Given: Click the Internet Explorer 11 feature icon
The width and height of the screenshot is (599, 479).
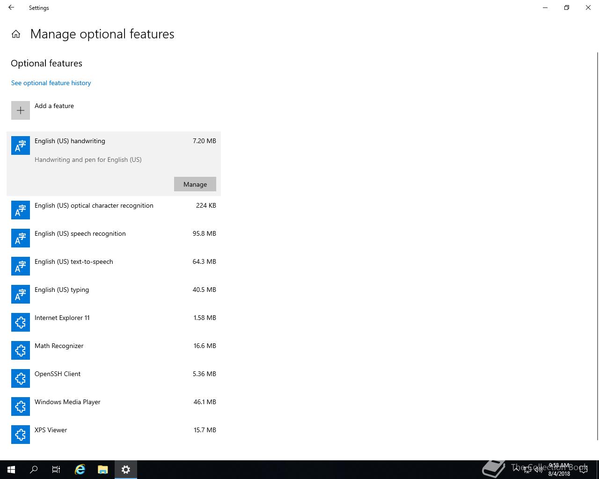Looking at the screenshot, I should pyautogui.click(x=21, y=322).
